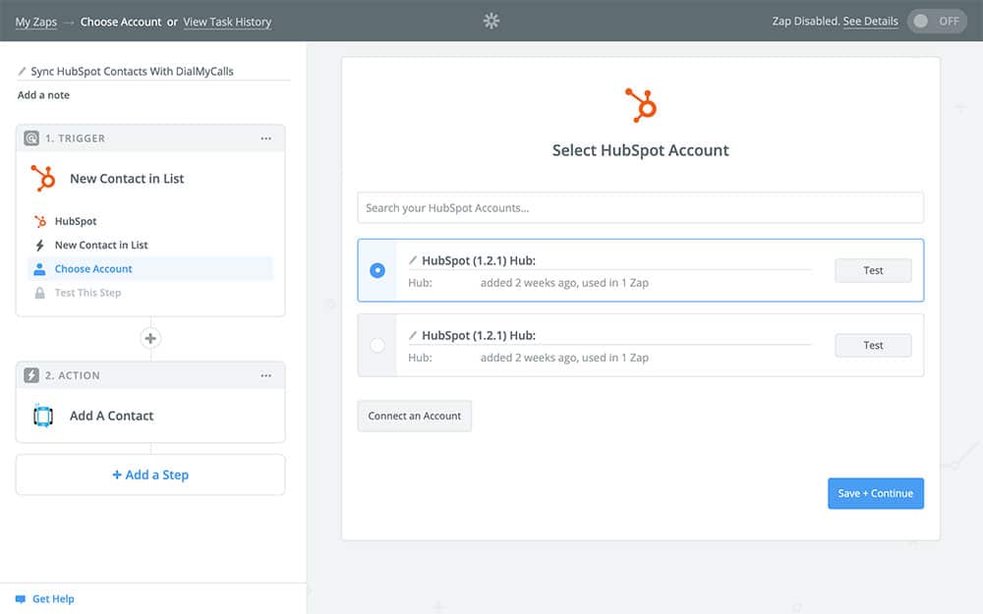
Task: Click Save + Continue button
Action: point(875,493)
